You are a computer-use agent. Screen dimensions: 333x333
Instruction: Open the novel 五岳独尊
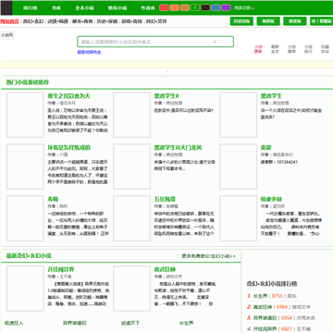(165, 199)
